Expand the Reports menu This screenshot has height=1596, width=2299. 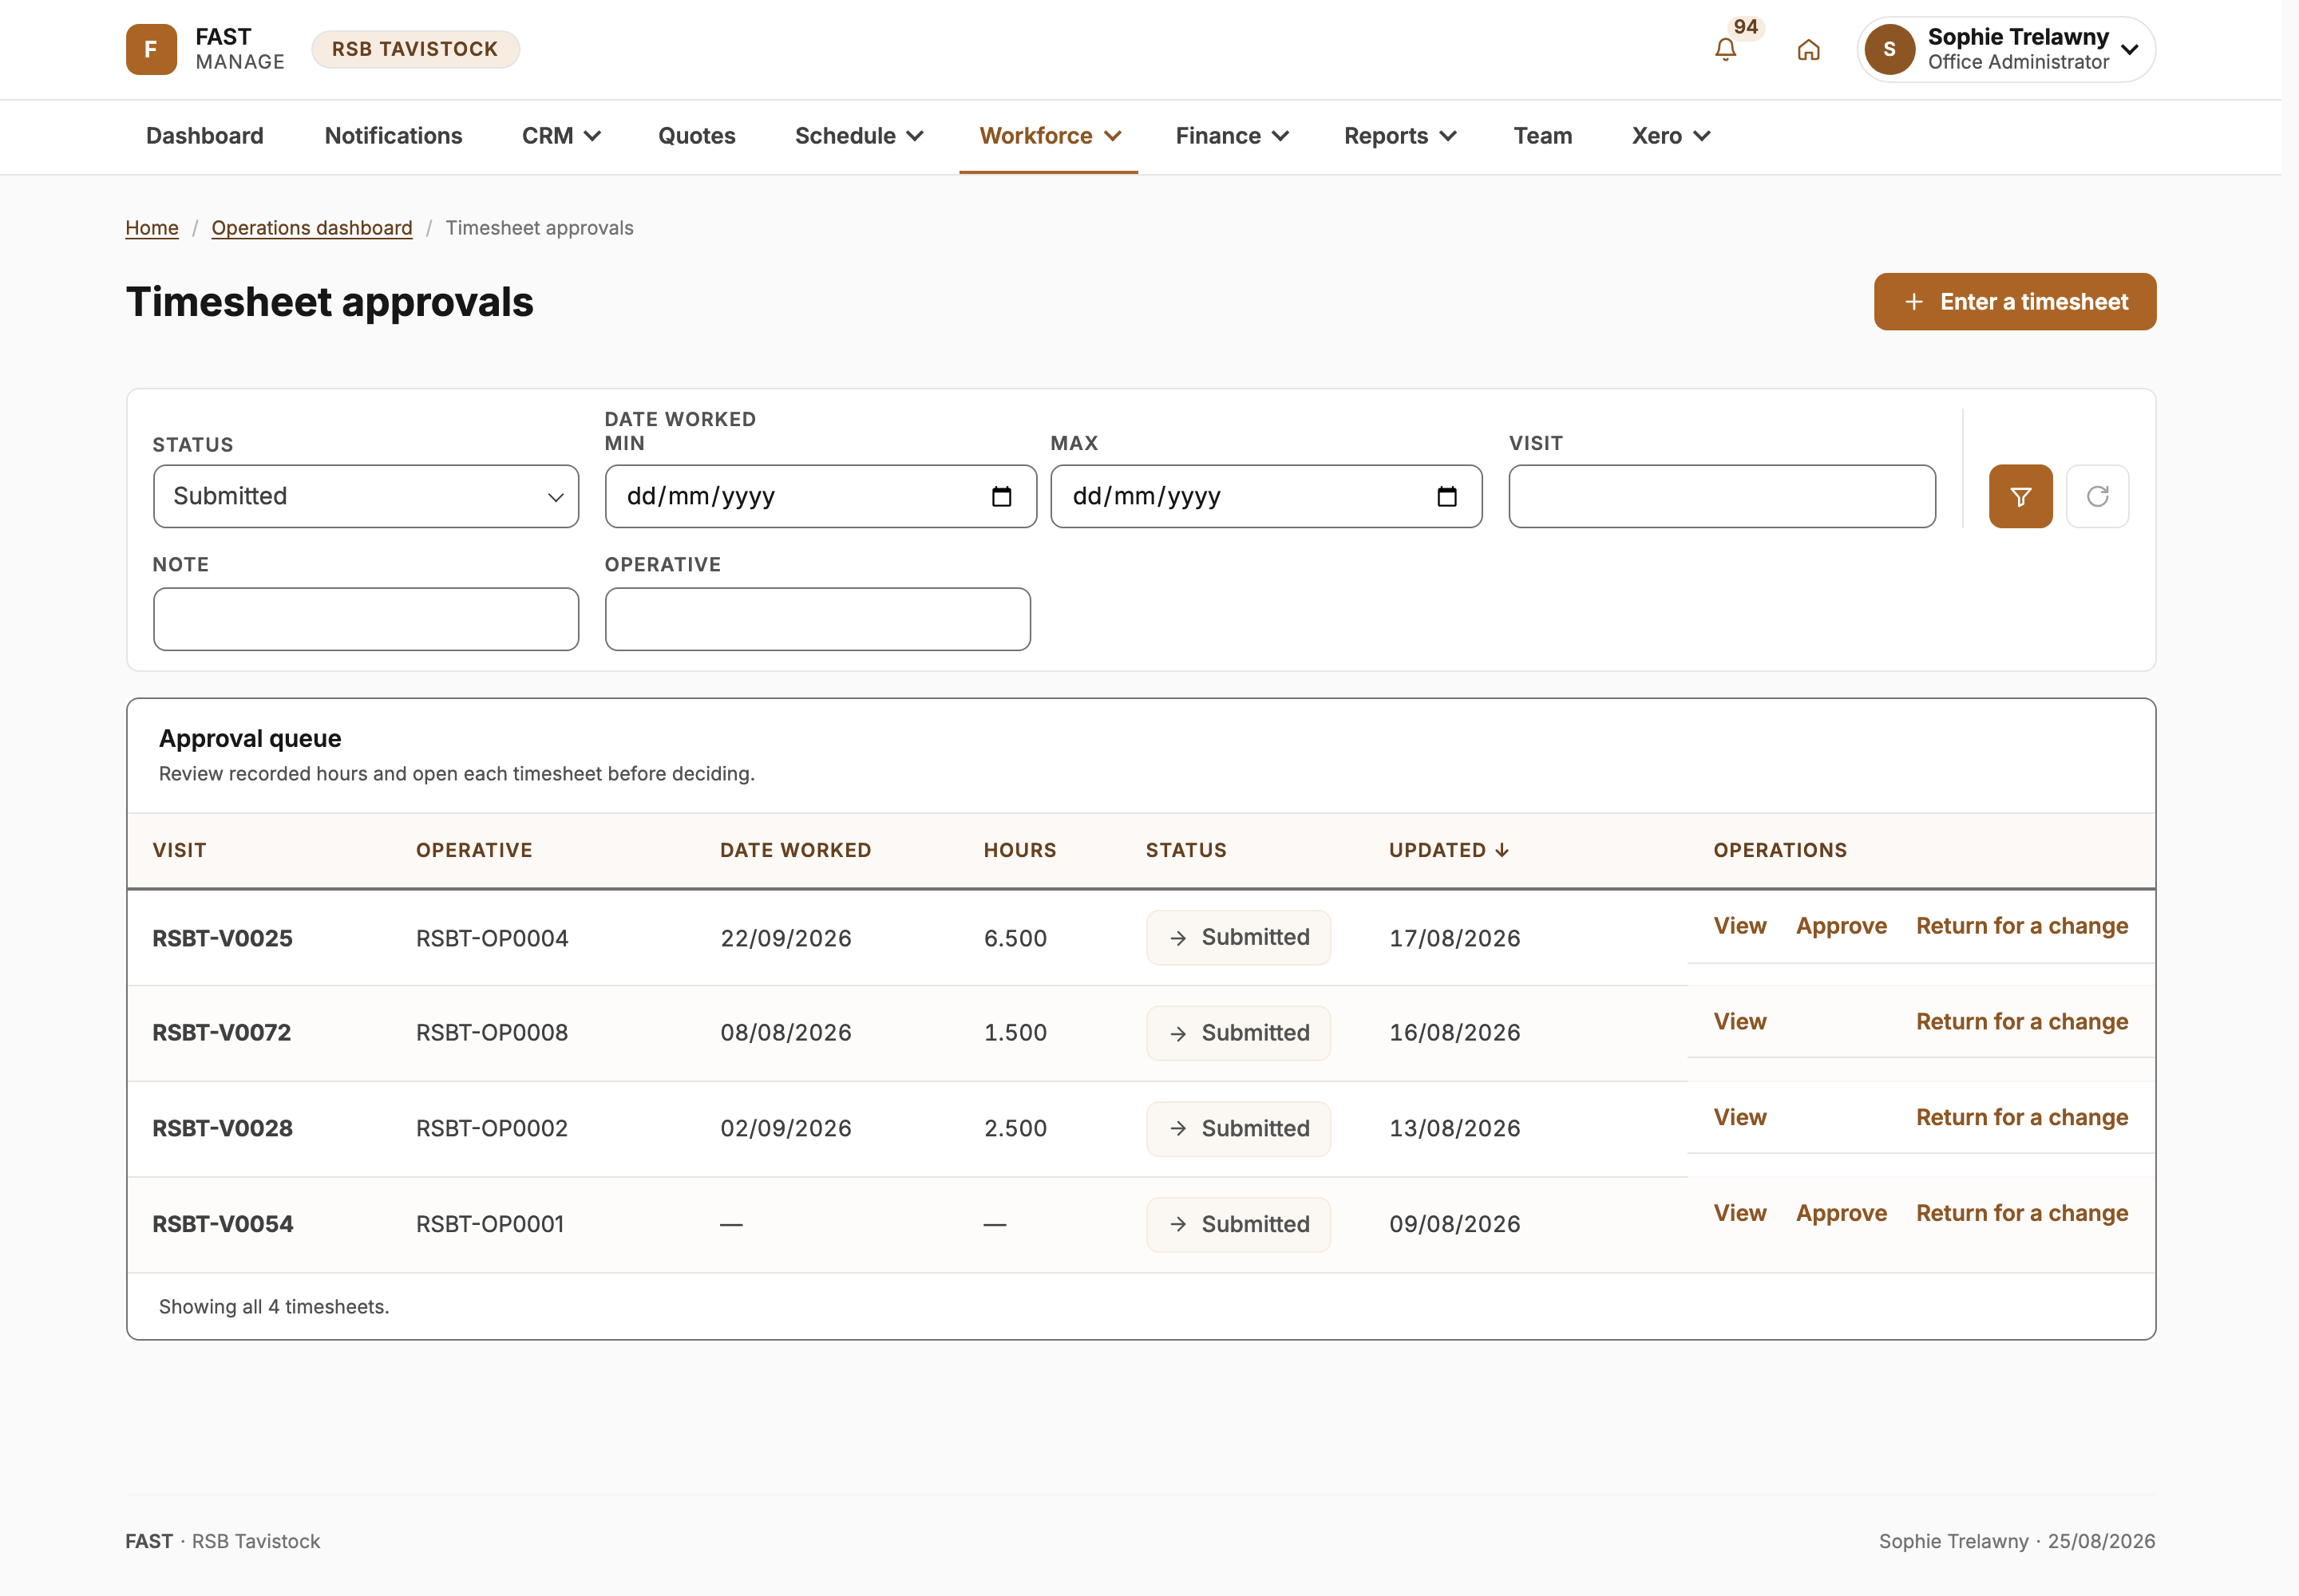point(1401,136)
